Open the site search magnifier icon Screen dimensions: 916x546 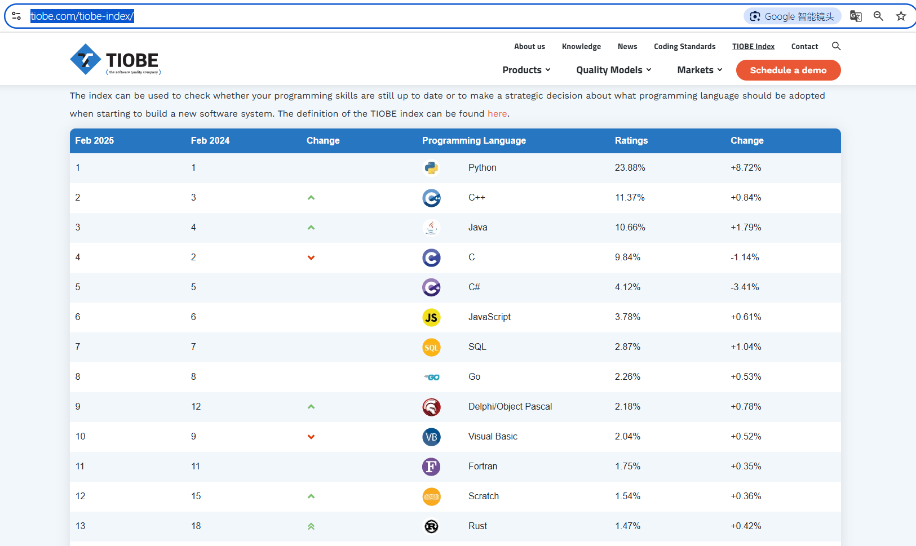tap(837, 46)
